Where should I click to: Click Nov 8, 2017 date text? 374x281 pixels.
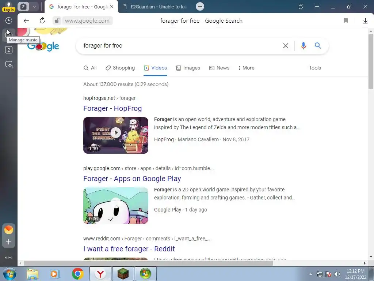[236, 139]
